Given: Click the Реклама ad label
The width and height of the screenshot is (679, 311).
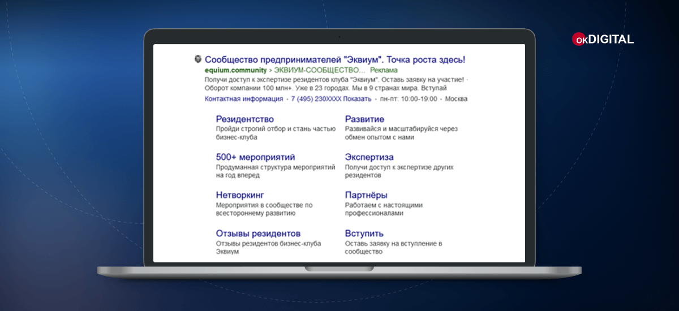Looking at the screenshot, I should click(x=384, y=71).
